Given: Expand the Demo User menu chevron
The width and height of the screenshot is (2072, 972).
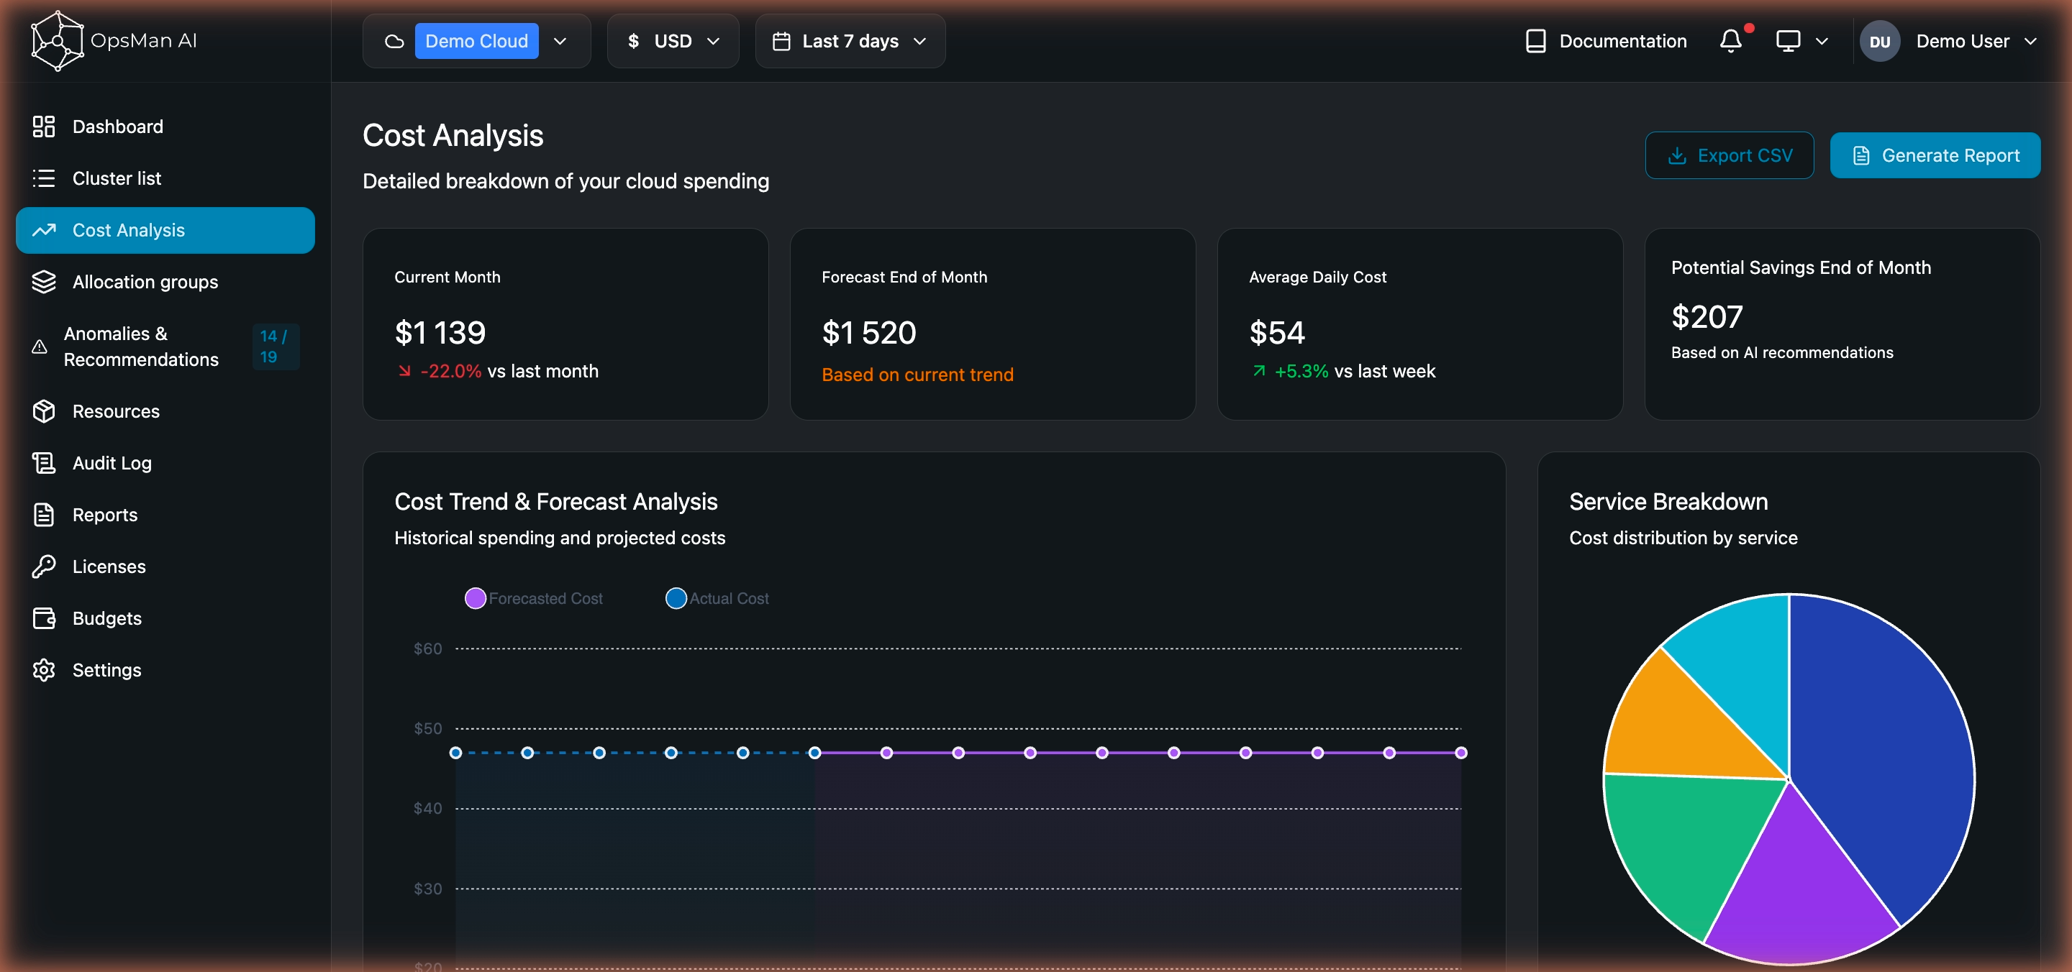Looking at the screenshot, I should click(2030, 41).
